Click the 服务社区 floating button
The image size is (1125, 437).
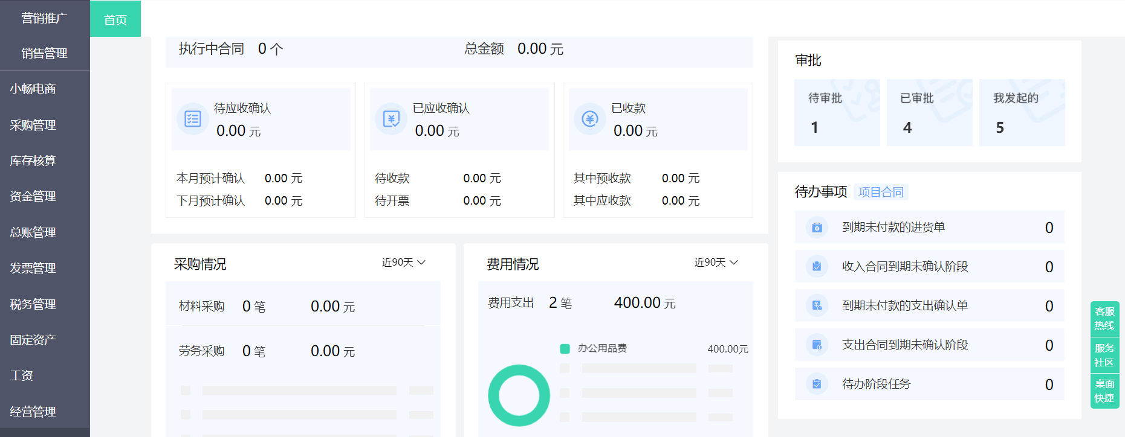[x=1104, y=355]
